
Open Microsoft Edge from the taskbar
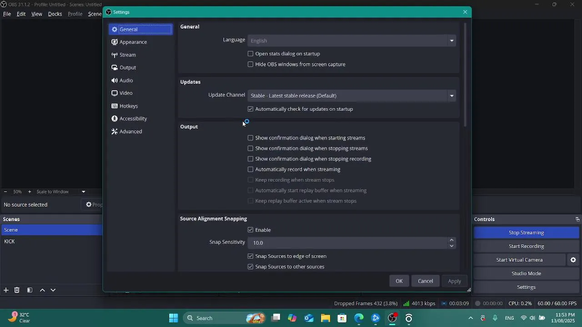click(359, 318)
